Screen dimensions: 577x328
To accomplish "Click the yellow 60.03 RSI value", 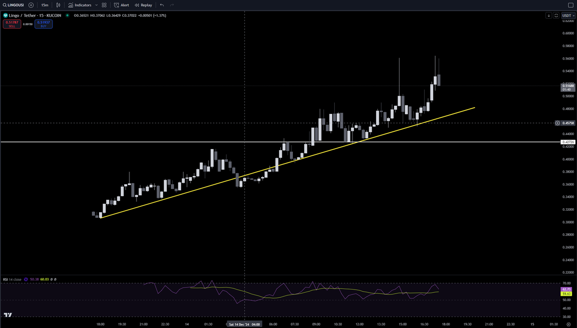I will pos(44,279).
